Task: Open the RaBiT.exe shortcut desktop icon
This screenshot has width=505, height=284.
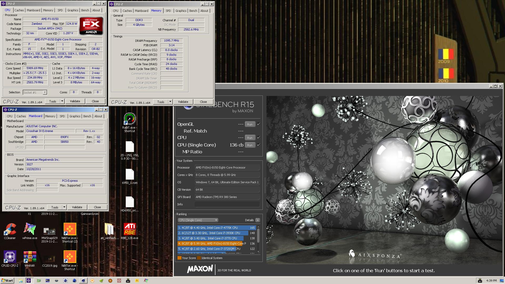Action: click(x=130, y=122)
